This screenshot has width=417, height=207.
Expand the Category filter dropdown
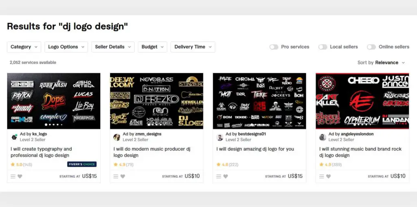24,47
